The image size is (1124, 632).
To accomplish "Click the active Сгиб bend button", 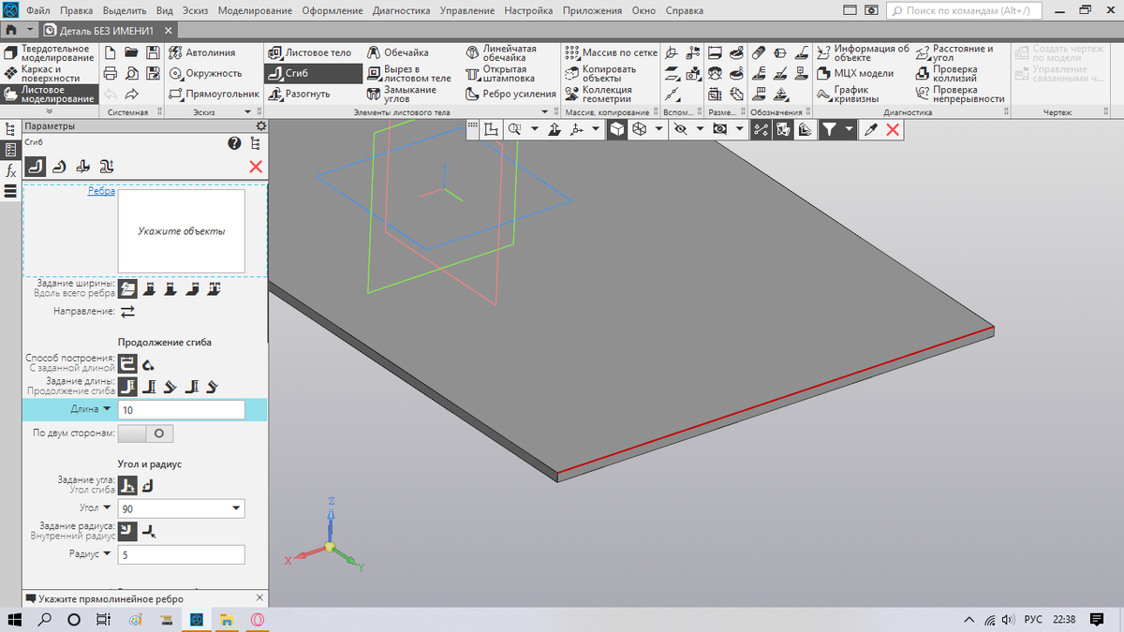I will [312, 73].
